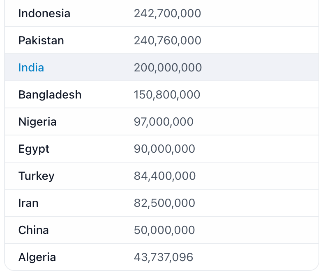The image size is (323, 275).
Task: Click Iran's value 82,500,000
Action: point(164,203)
